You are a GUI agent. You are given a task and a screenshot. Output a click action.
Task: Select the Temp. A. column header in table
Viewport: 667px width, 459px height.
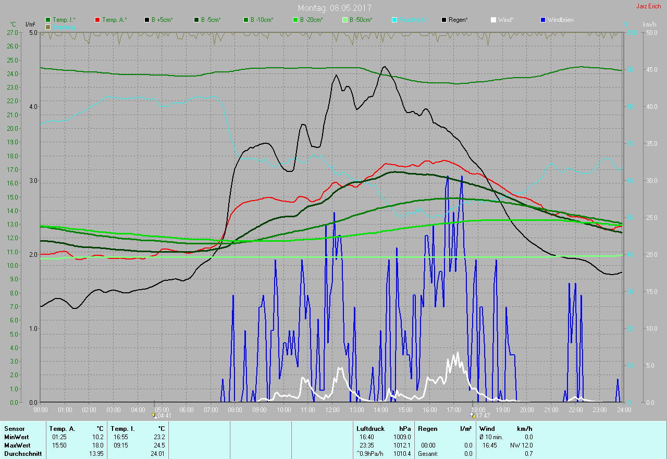click(x=62, y=428)
